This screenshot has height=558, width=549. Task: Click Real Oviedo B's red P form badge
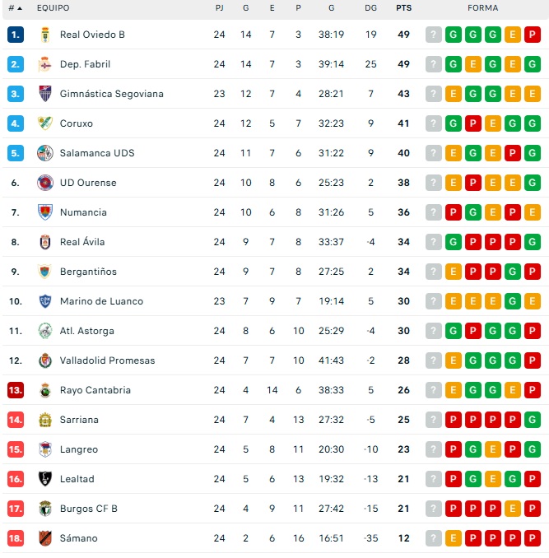(533, 35)
